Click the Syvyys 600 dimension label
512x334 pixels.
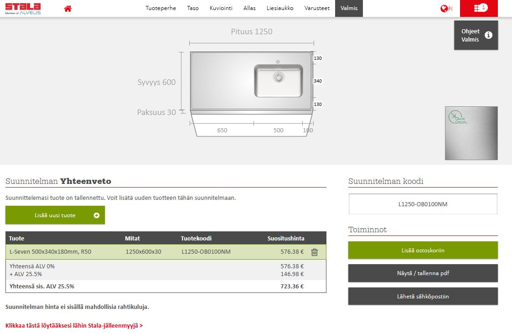(x=156, y=82)
